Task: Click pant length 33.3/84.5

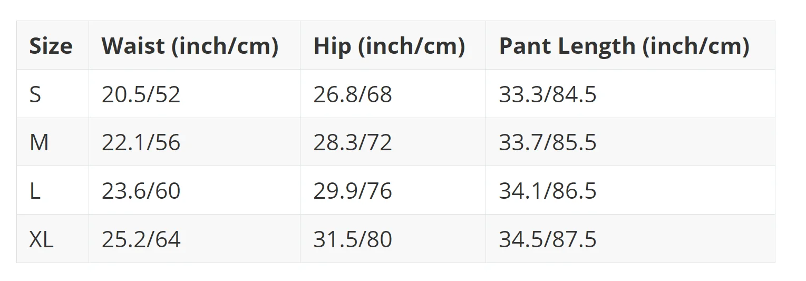Action: click(548, 94)
